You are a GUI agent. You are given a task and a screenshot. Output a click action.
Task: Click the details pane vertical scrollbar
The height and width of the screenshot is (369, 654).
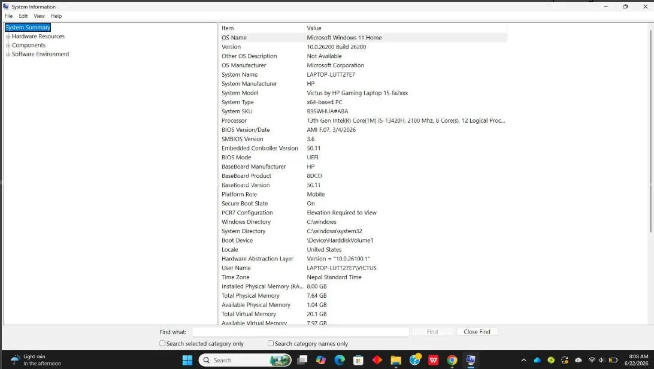(650, 131)
